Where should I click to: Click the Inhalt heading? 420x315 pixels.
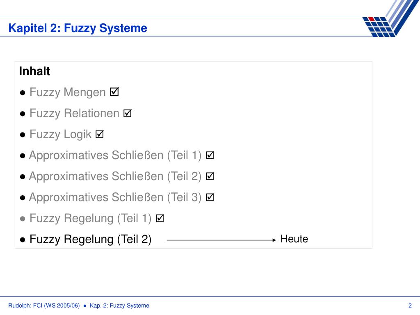click(34, 71)
